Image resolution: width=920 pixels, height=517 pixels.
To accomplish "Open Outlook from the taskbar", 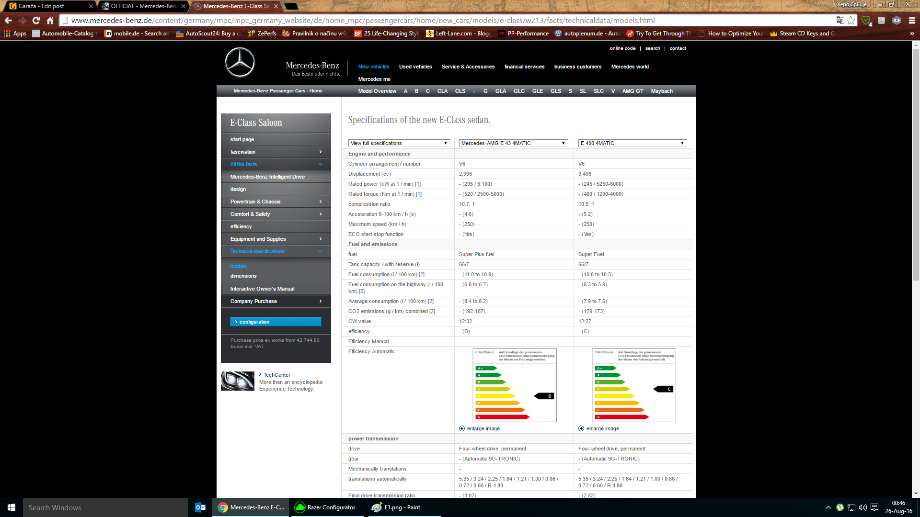I will pos(200,507).
